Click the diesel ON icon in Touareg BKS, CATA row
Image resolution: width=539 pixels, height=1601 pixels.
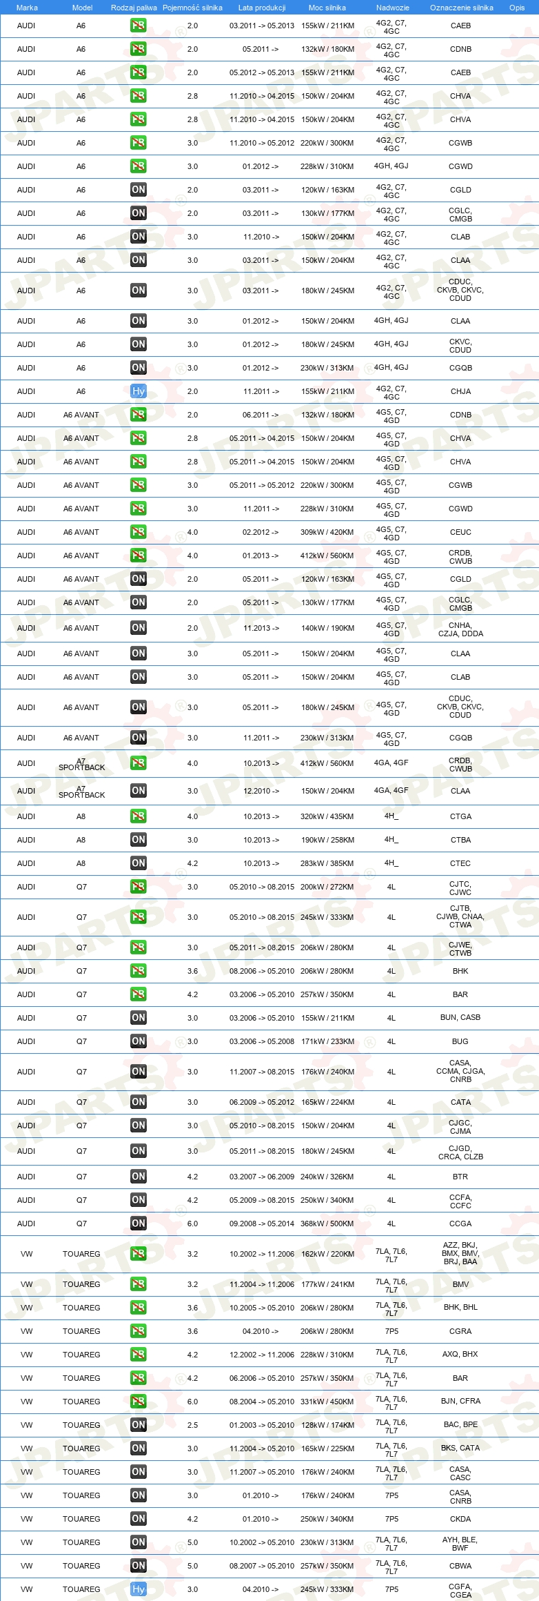pos(139,1448)
